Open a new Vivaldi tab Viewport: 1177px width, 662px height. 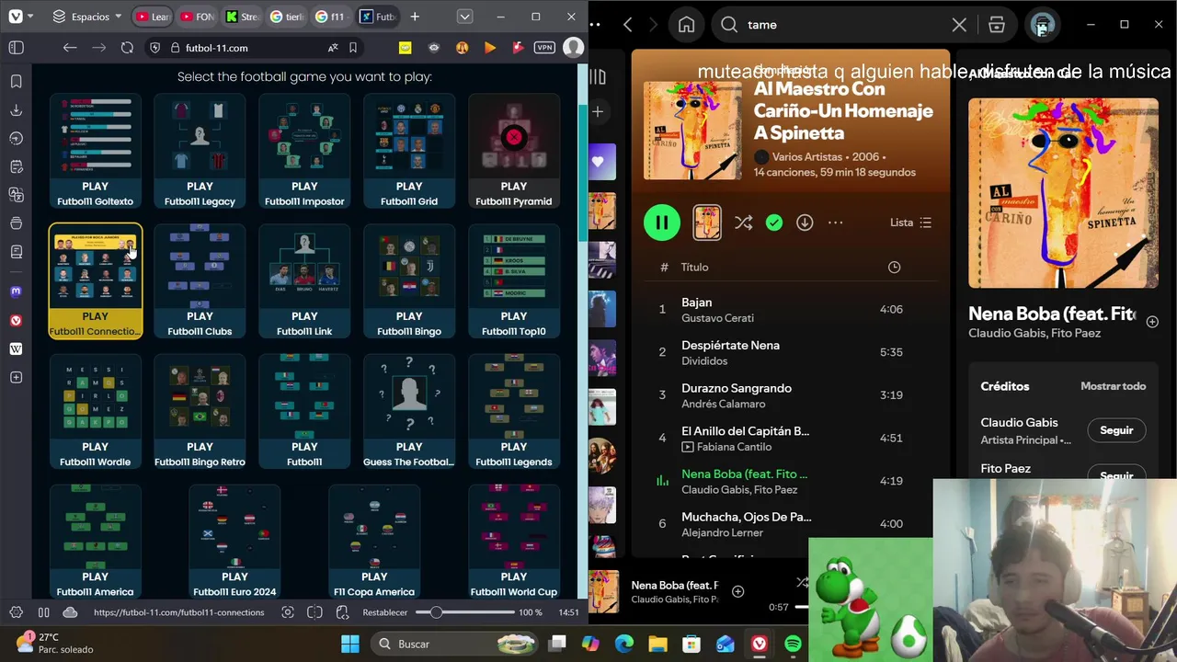point(415,17)
